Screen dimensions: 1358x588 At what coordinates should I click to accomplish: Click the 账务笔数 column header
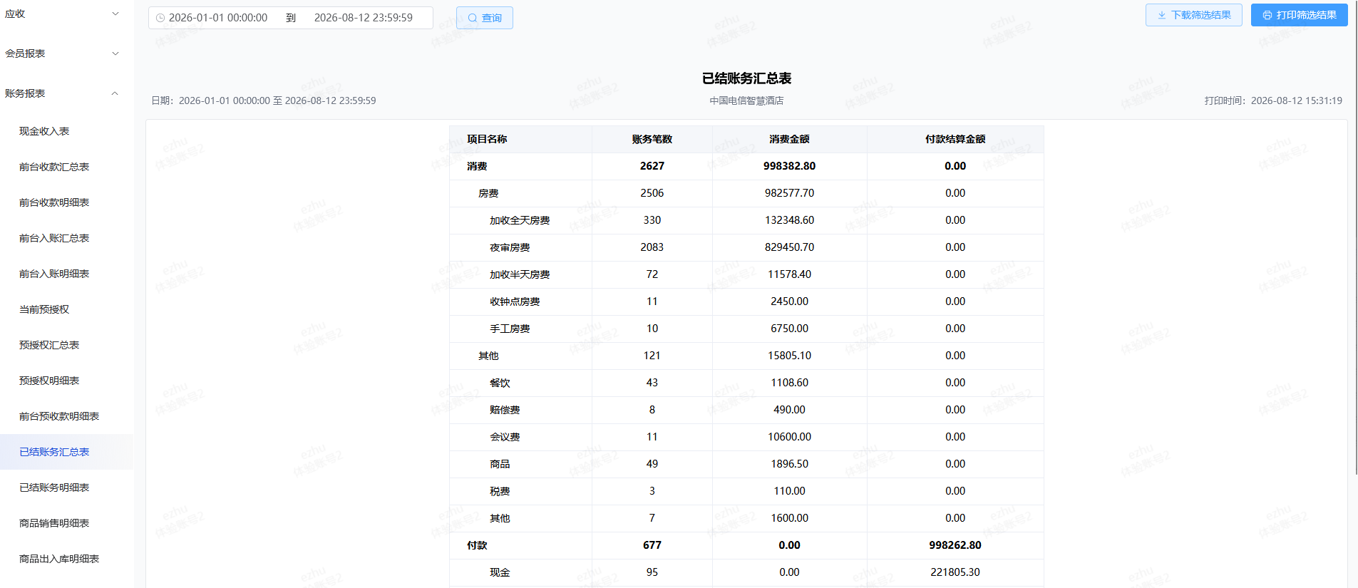(x=652, y=139)
